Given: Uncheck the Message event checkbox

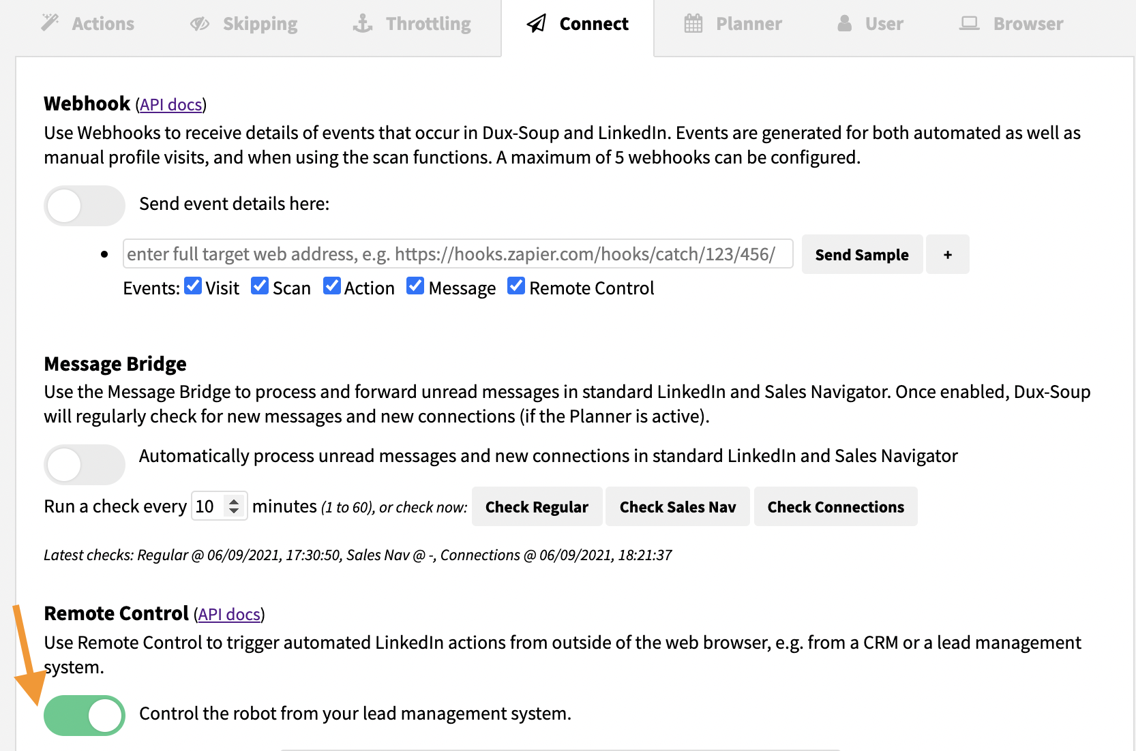Looking at the screenshot, I should click(415, 286).
